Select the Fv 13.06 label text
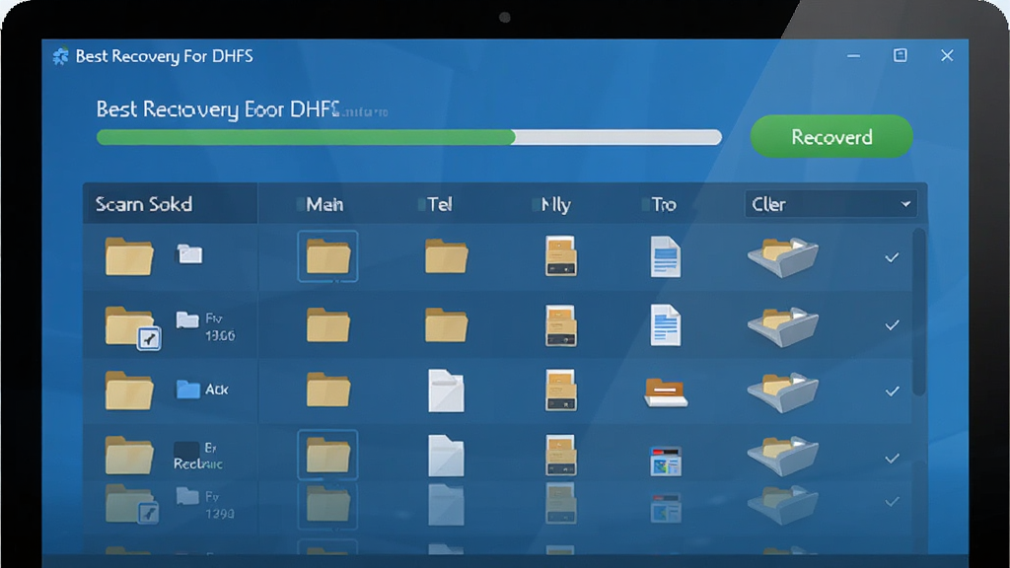This screenshot has height=568, width=1010. [x=220, y=327]
